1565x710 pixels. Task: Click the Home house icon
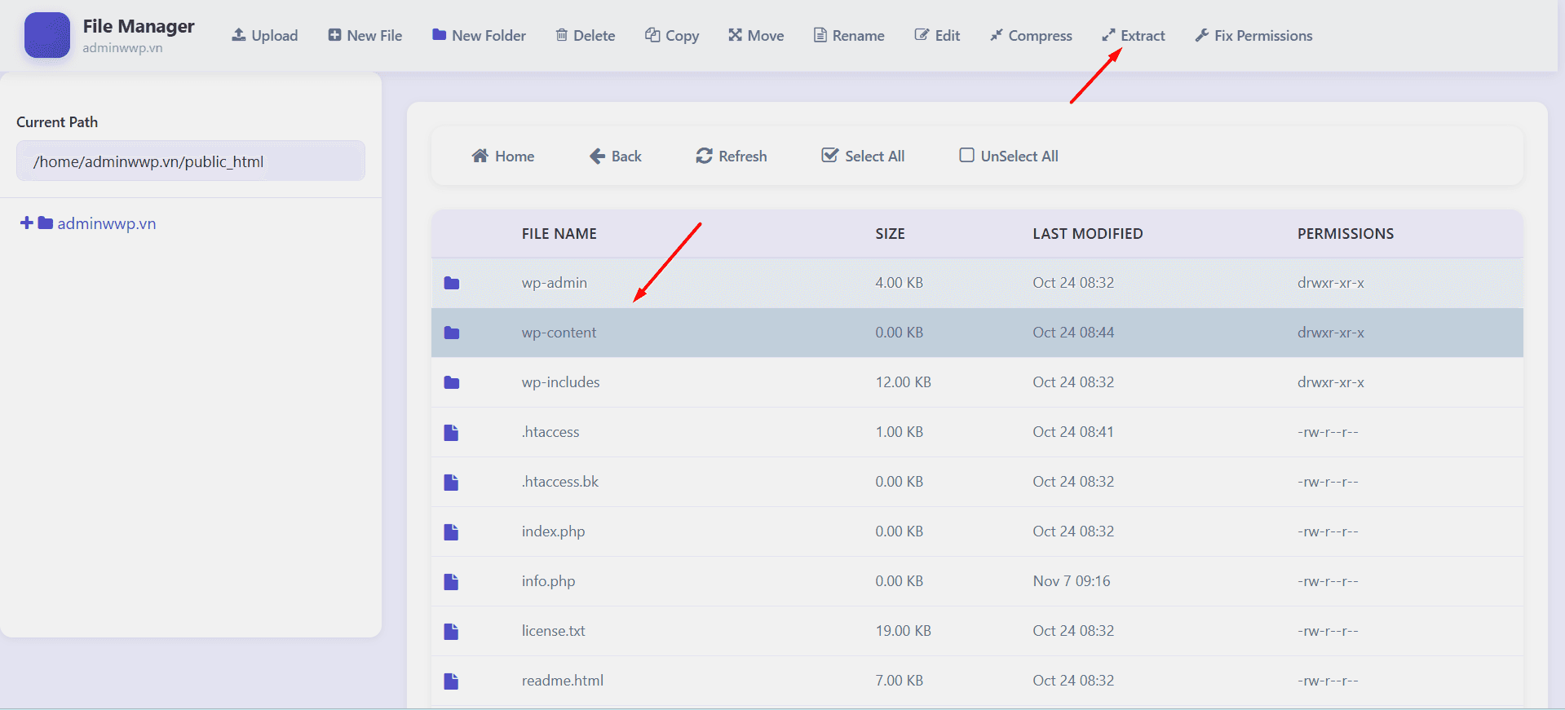(480, 156)
